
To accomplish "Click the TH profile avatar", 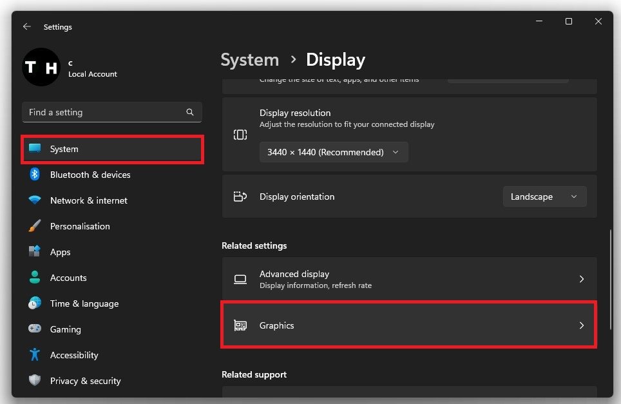I will pyautogui.click(x=41, y=68).
